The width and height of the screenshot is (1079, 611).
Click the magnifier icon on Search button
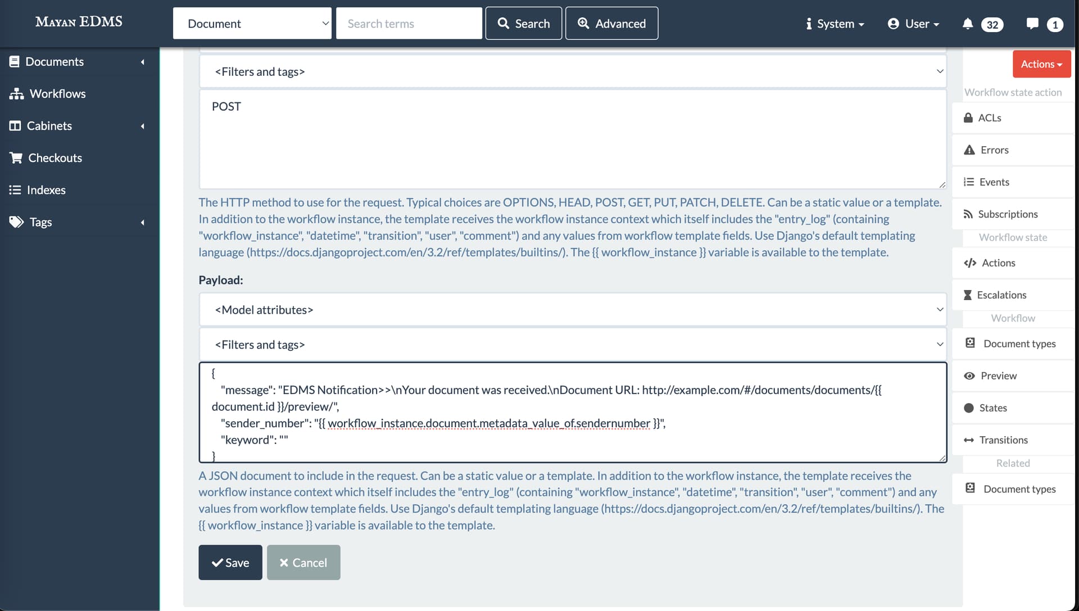504,24
